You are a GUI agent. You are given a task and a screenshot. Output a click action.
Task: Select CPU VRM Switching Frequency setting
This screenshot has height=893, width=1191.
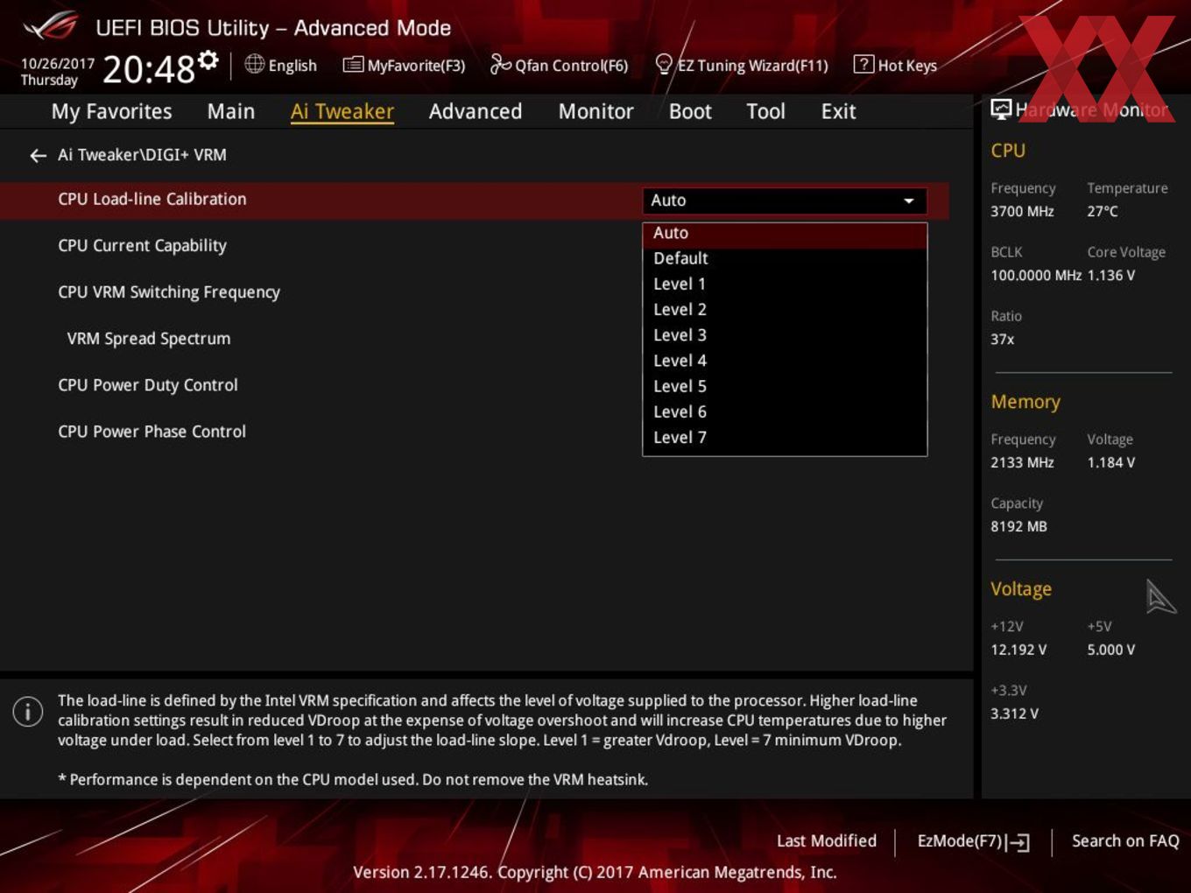coord(169,292)
